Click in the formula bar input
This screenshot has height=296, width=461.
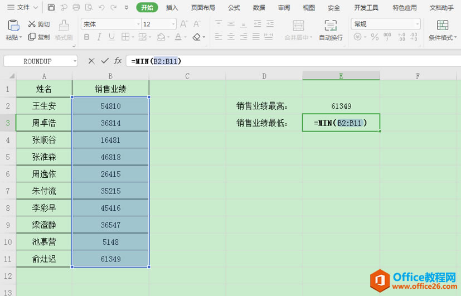[293, 61]
